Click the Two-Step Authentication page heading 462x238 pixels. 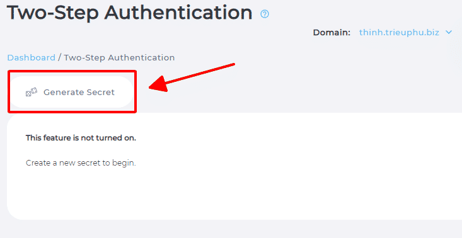pyautogui.click(x=130, y=13)
